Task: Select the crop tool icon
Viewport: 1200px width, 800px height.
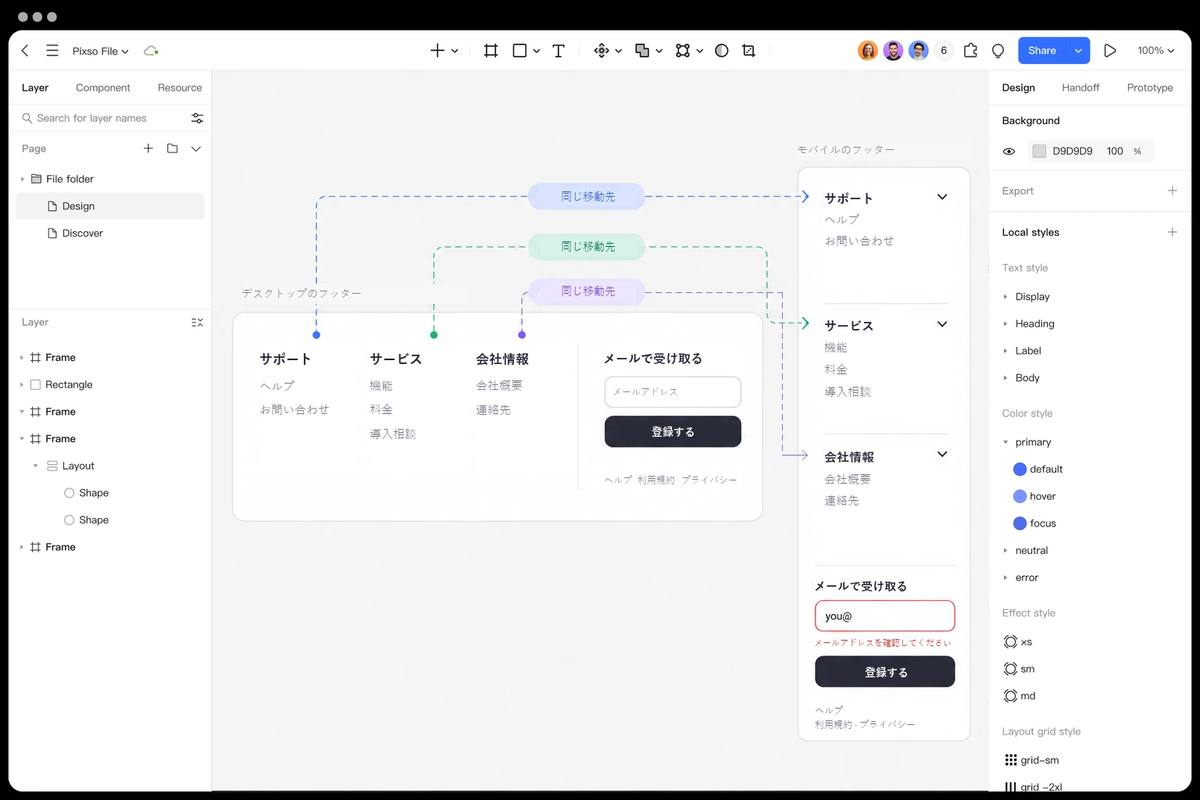Action: 748,51
